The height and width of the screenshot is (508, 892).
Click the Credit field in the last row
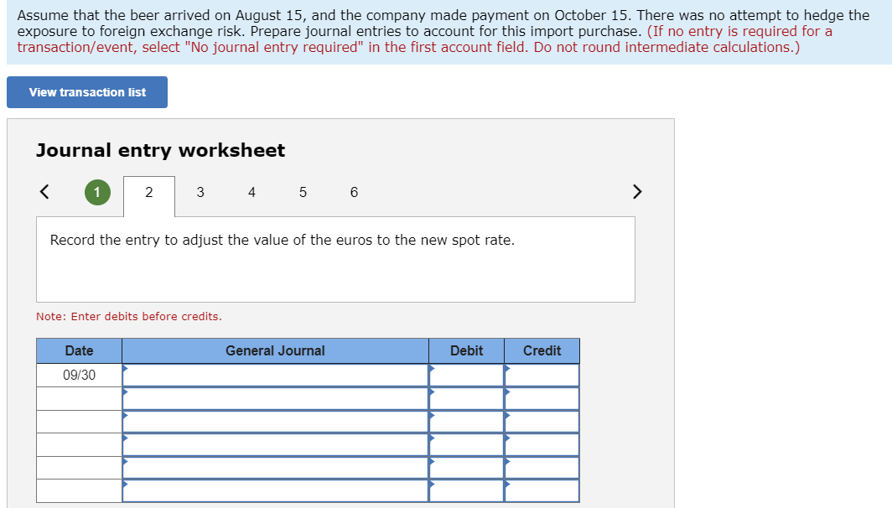point(542,490)
